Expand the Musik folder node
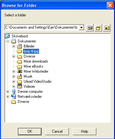Image resolution: width=115 pixels, height=139 pixels. pos(14,76)
